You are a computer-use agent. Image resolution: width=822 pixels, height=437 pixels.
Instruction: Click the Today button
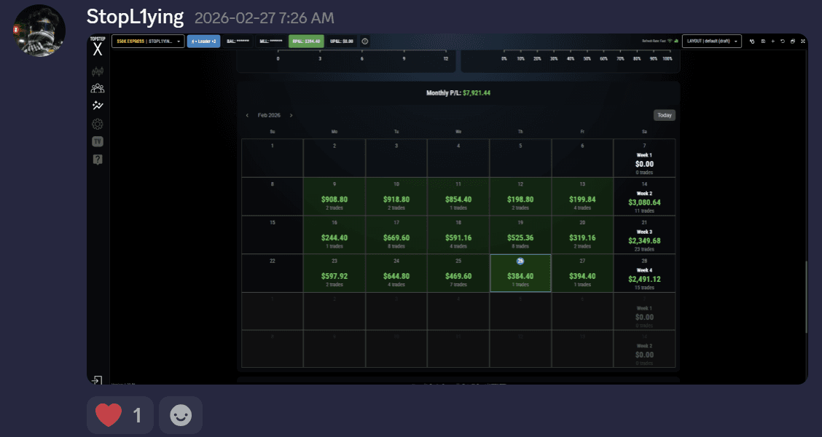tap(664, 115)
